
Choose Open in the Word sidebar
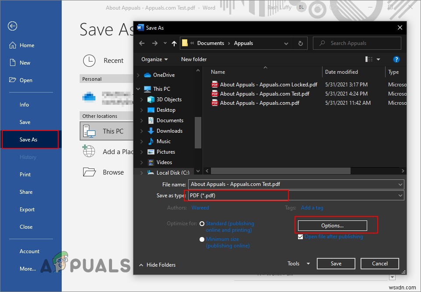pos(21,80)
